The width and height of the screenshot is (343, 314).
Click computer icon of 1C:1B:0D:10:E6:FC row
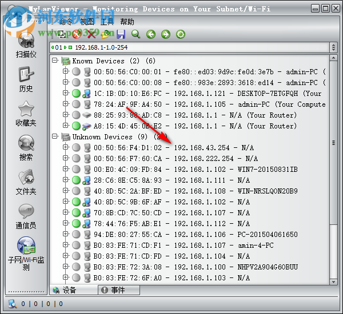pyautogui.click(x=87, y=94)
